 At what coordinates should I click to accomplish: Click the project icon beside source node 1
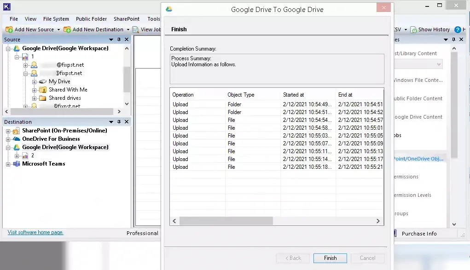click(x=25, y=57)
